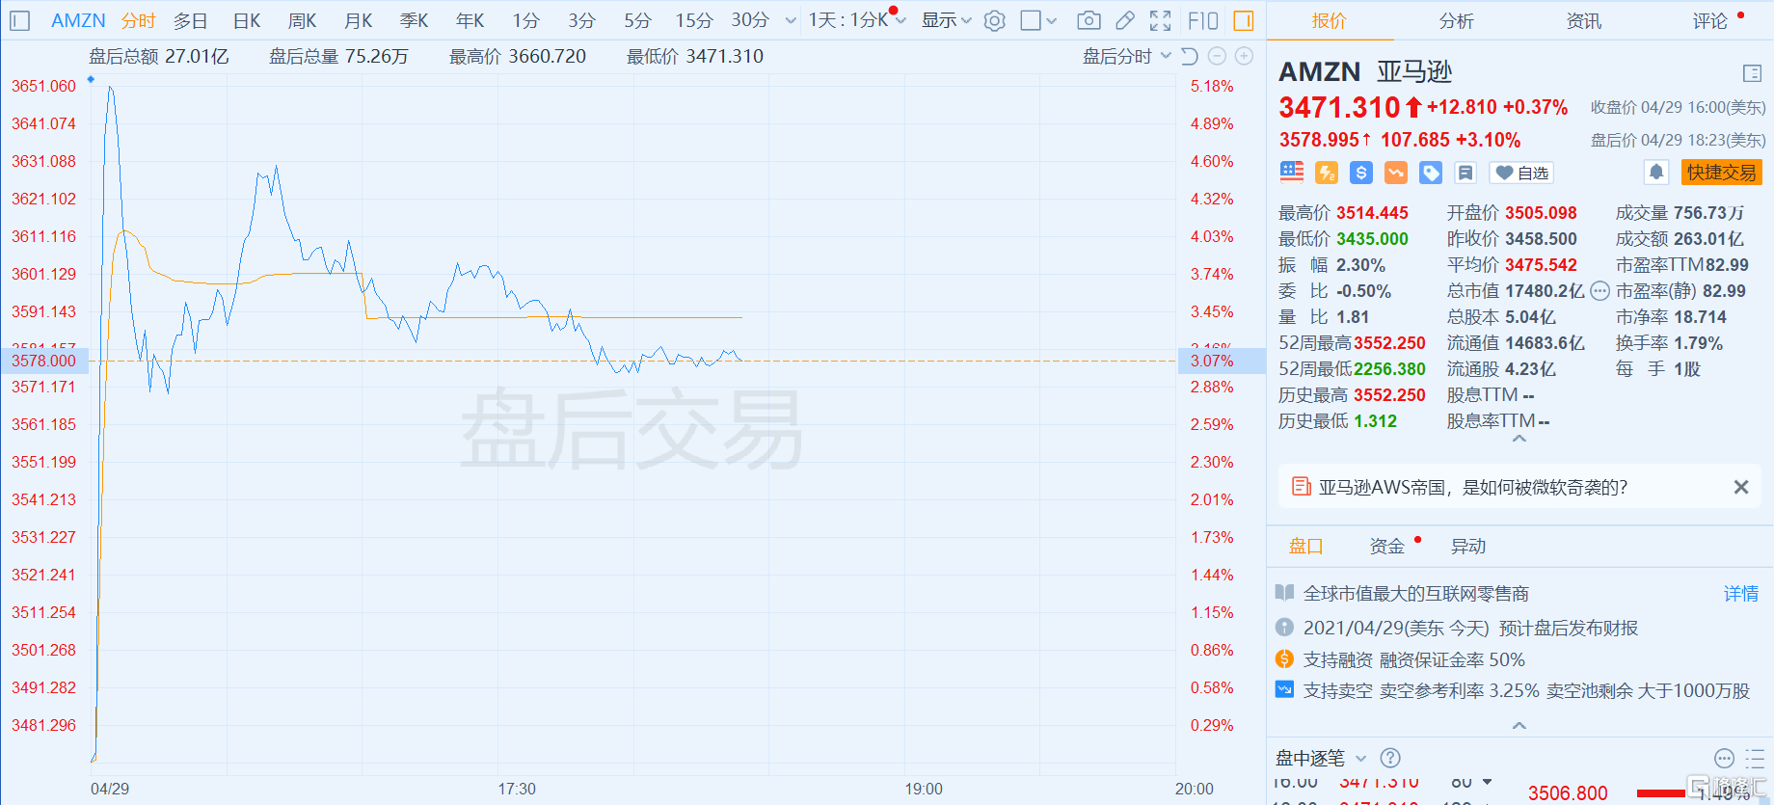Image resolution: width=1774 pixels, height=805 pixels.
Task: Open the 盘后分时 session dropdown
Action: (1126, 56)
